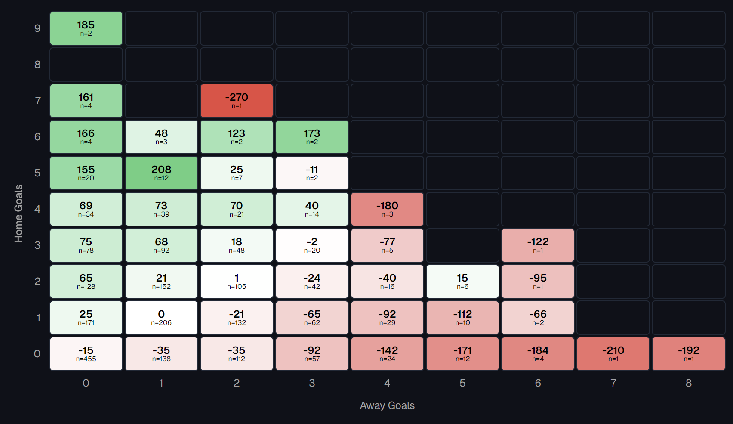This screenshot has width=733, height=424.
Task: Select the -192 cell at 8 away goals
Action: coord(688,354)
